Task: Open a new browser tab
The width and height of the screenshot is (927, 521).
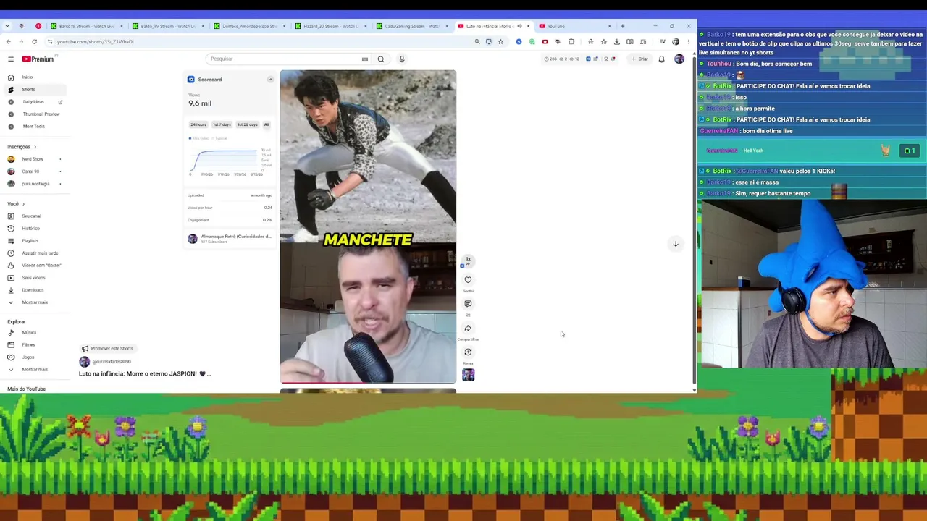Action: pos(622,26)
